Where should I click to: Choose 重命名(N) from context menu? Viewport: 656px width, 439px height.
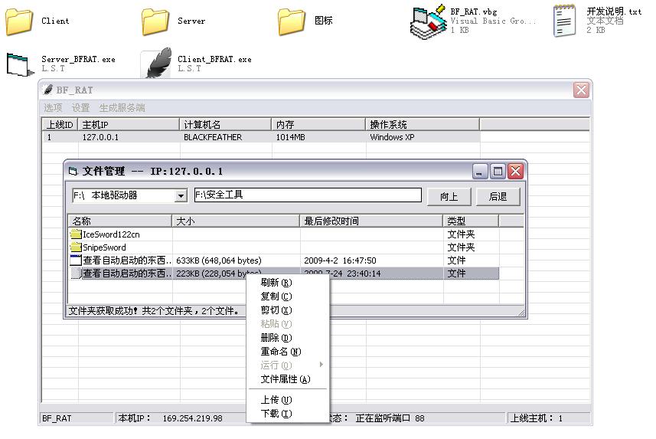(x=281, y=352)
